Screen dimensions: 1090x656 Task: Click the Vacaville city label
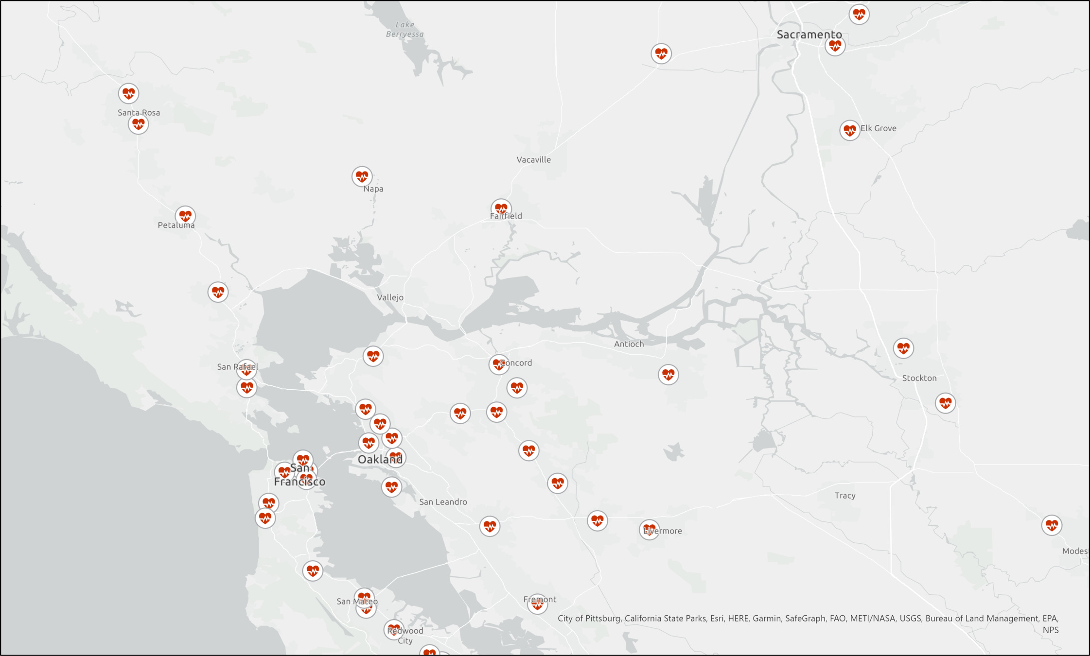533,160
